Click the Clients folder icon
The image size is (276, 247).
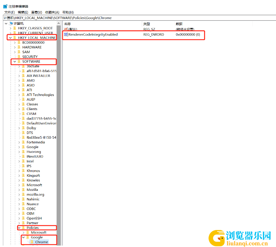[24, 109]
